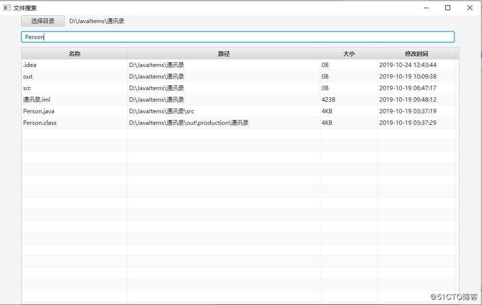Close the 文件搜索 window

click(x=469, y=8)
